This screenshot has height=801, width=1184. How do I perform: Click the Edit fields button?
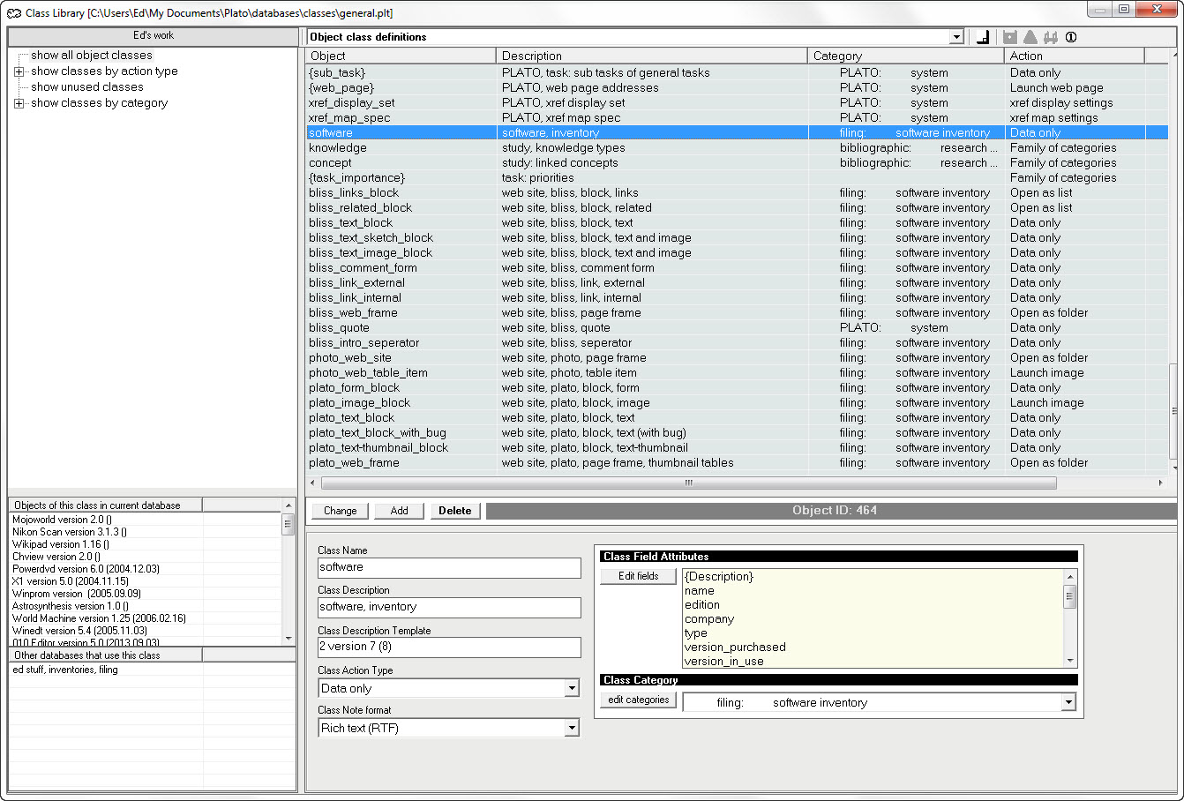638,576
